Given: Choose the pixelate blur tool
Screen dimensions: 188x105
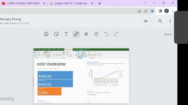Looking at the screenshot, I should tap(86, 34).
